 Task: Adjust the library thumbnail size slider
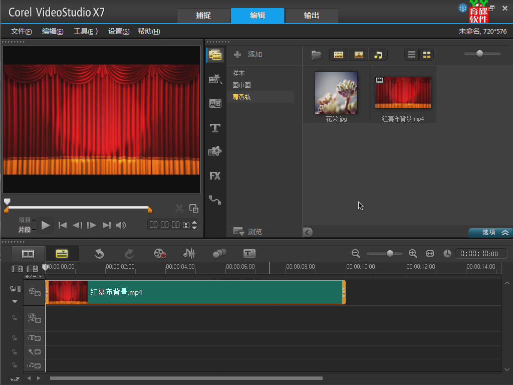tap(479, 53)
